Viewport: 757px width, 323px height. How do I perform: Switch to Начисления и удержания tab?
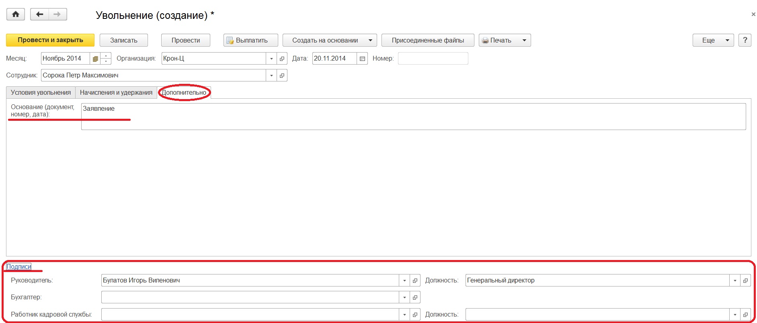pos(116,92)
